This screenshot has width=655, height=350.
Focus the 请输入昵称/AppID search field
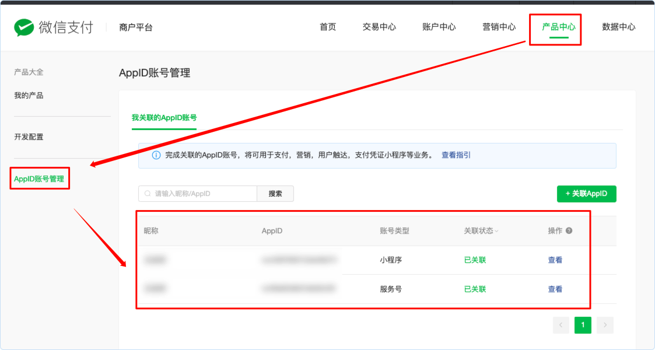[x=198, y=194]
